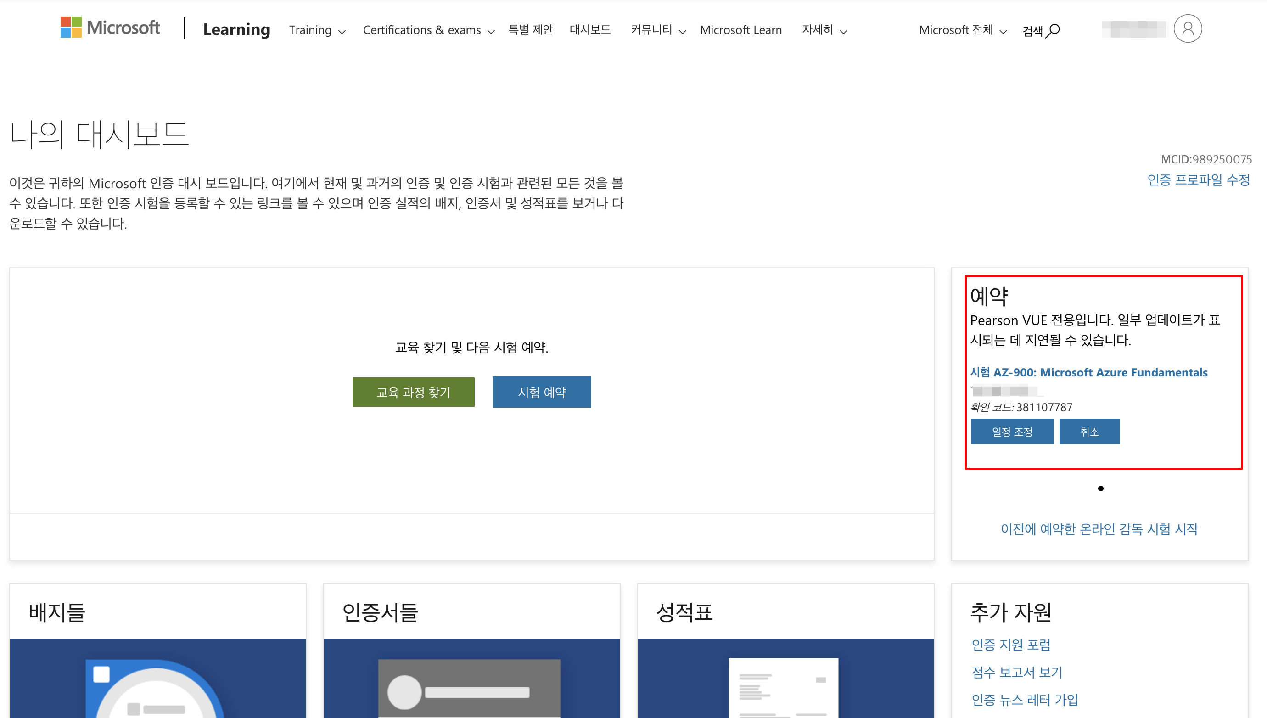The width and height of the screenshot is (1267, 718).
Task: Expand Certifications & exams dropdown
Action: click(428, 30)
